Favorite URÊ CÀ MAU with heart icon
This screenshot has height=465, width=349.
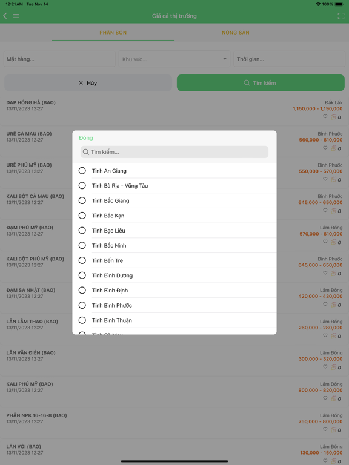click(x=325, y=148)
